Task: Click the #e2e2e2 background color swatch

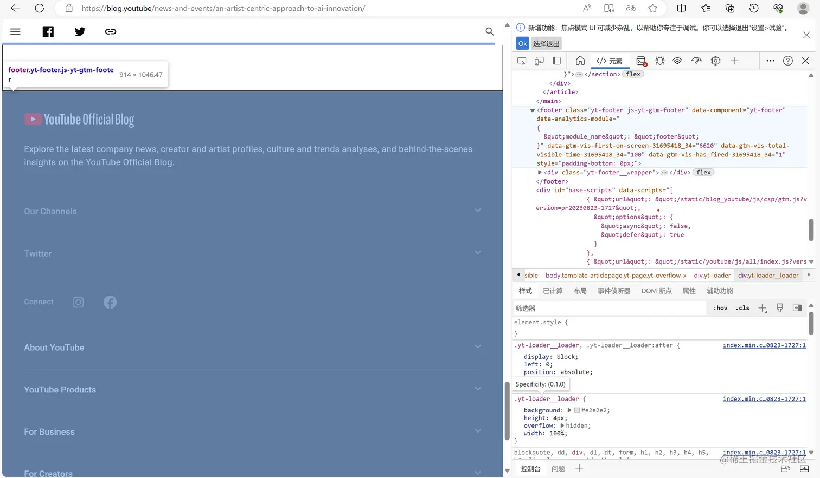Action: click(x=577, y=410)
